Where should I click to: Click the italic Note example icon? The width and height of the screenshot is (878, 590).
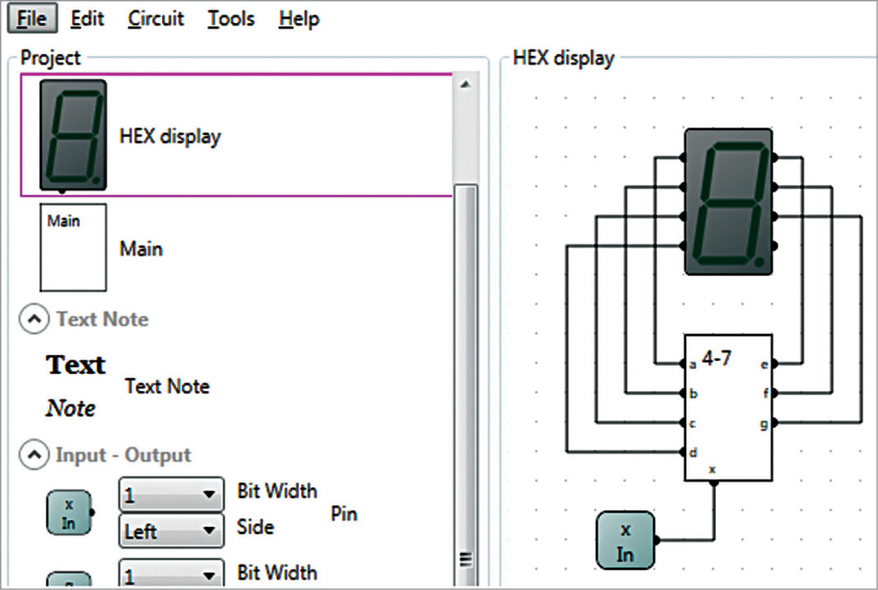click(x=70, y=408)
